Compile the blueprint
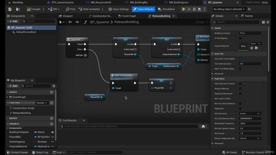276x155 pixels. click(34, 9)
